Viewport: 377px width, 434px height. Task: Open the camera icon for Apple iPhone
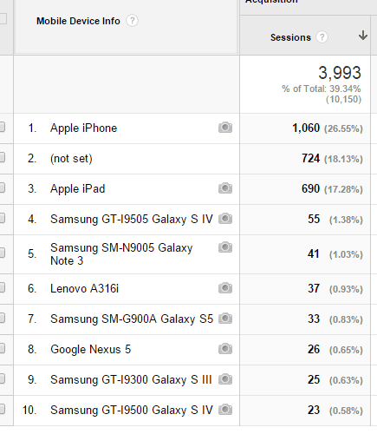coord(225,128)
